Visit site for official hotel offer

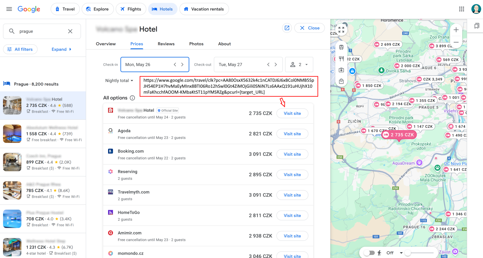[x=292, y=113]
